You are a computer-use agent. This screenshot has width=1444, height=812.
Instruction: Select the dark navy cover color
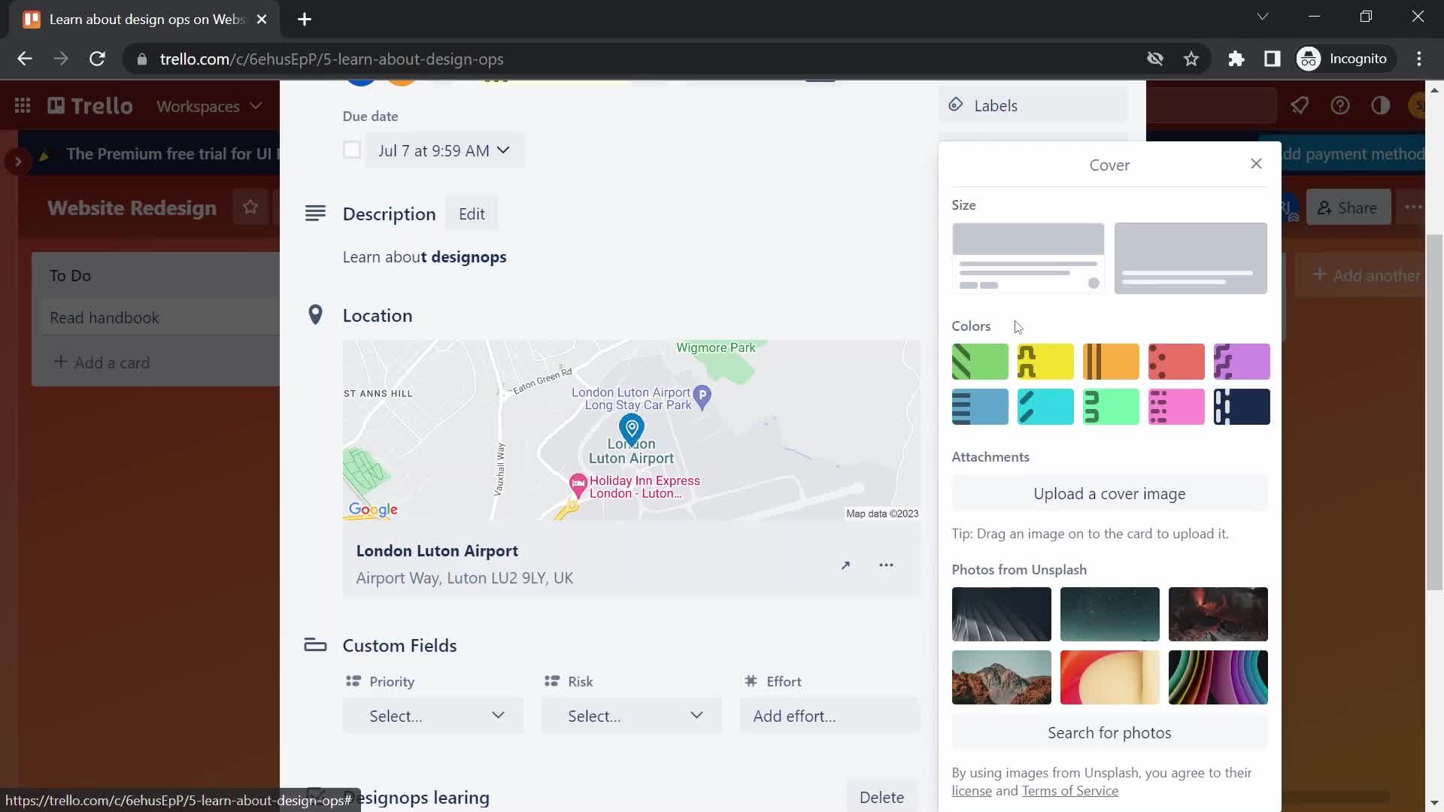pos(1242,405)
